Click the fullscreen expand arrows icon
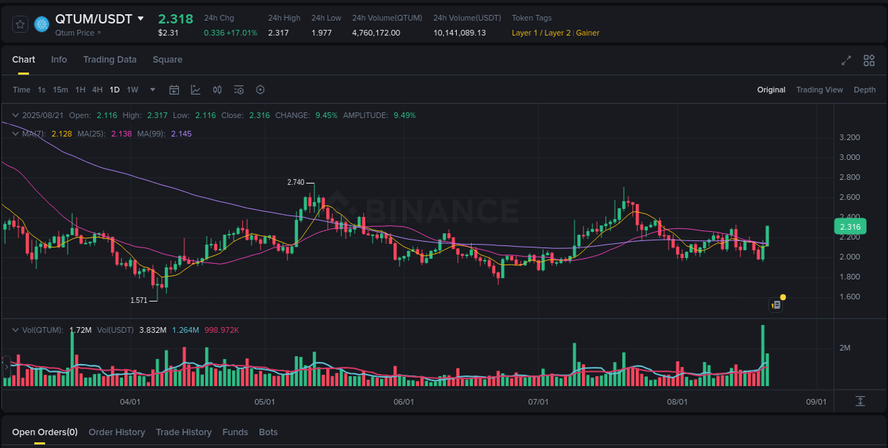 click(x=846, y=61)
